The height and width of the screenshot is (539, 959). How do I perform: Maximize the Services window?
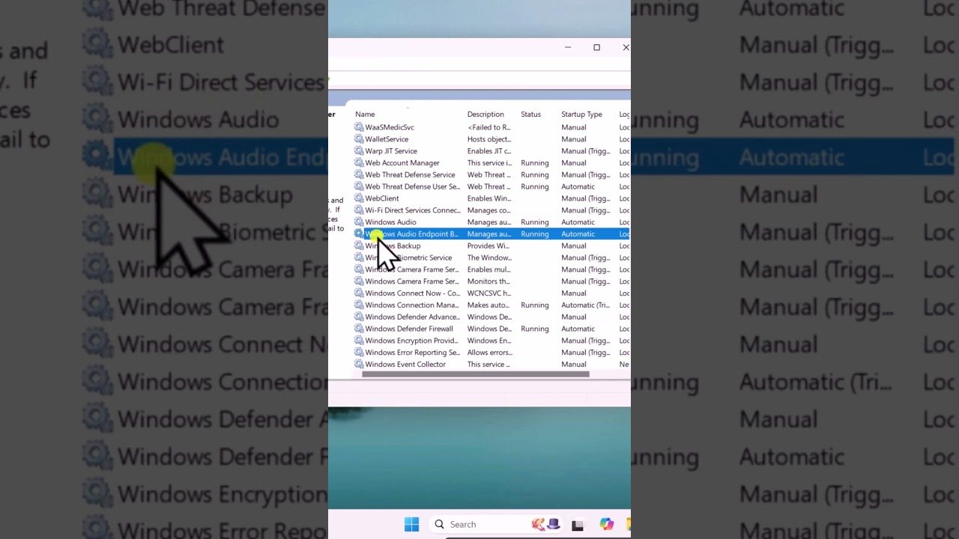coord(596,47)
